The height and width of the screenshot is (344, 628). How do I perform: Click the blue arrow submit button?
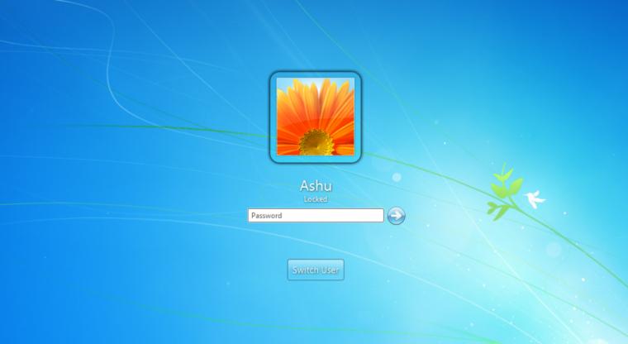click(396, 216)
